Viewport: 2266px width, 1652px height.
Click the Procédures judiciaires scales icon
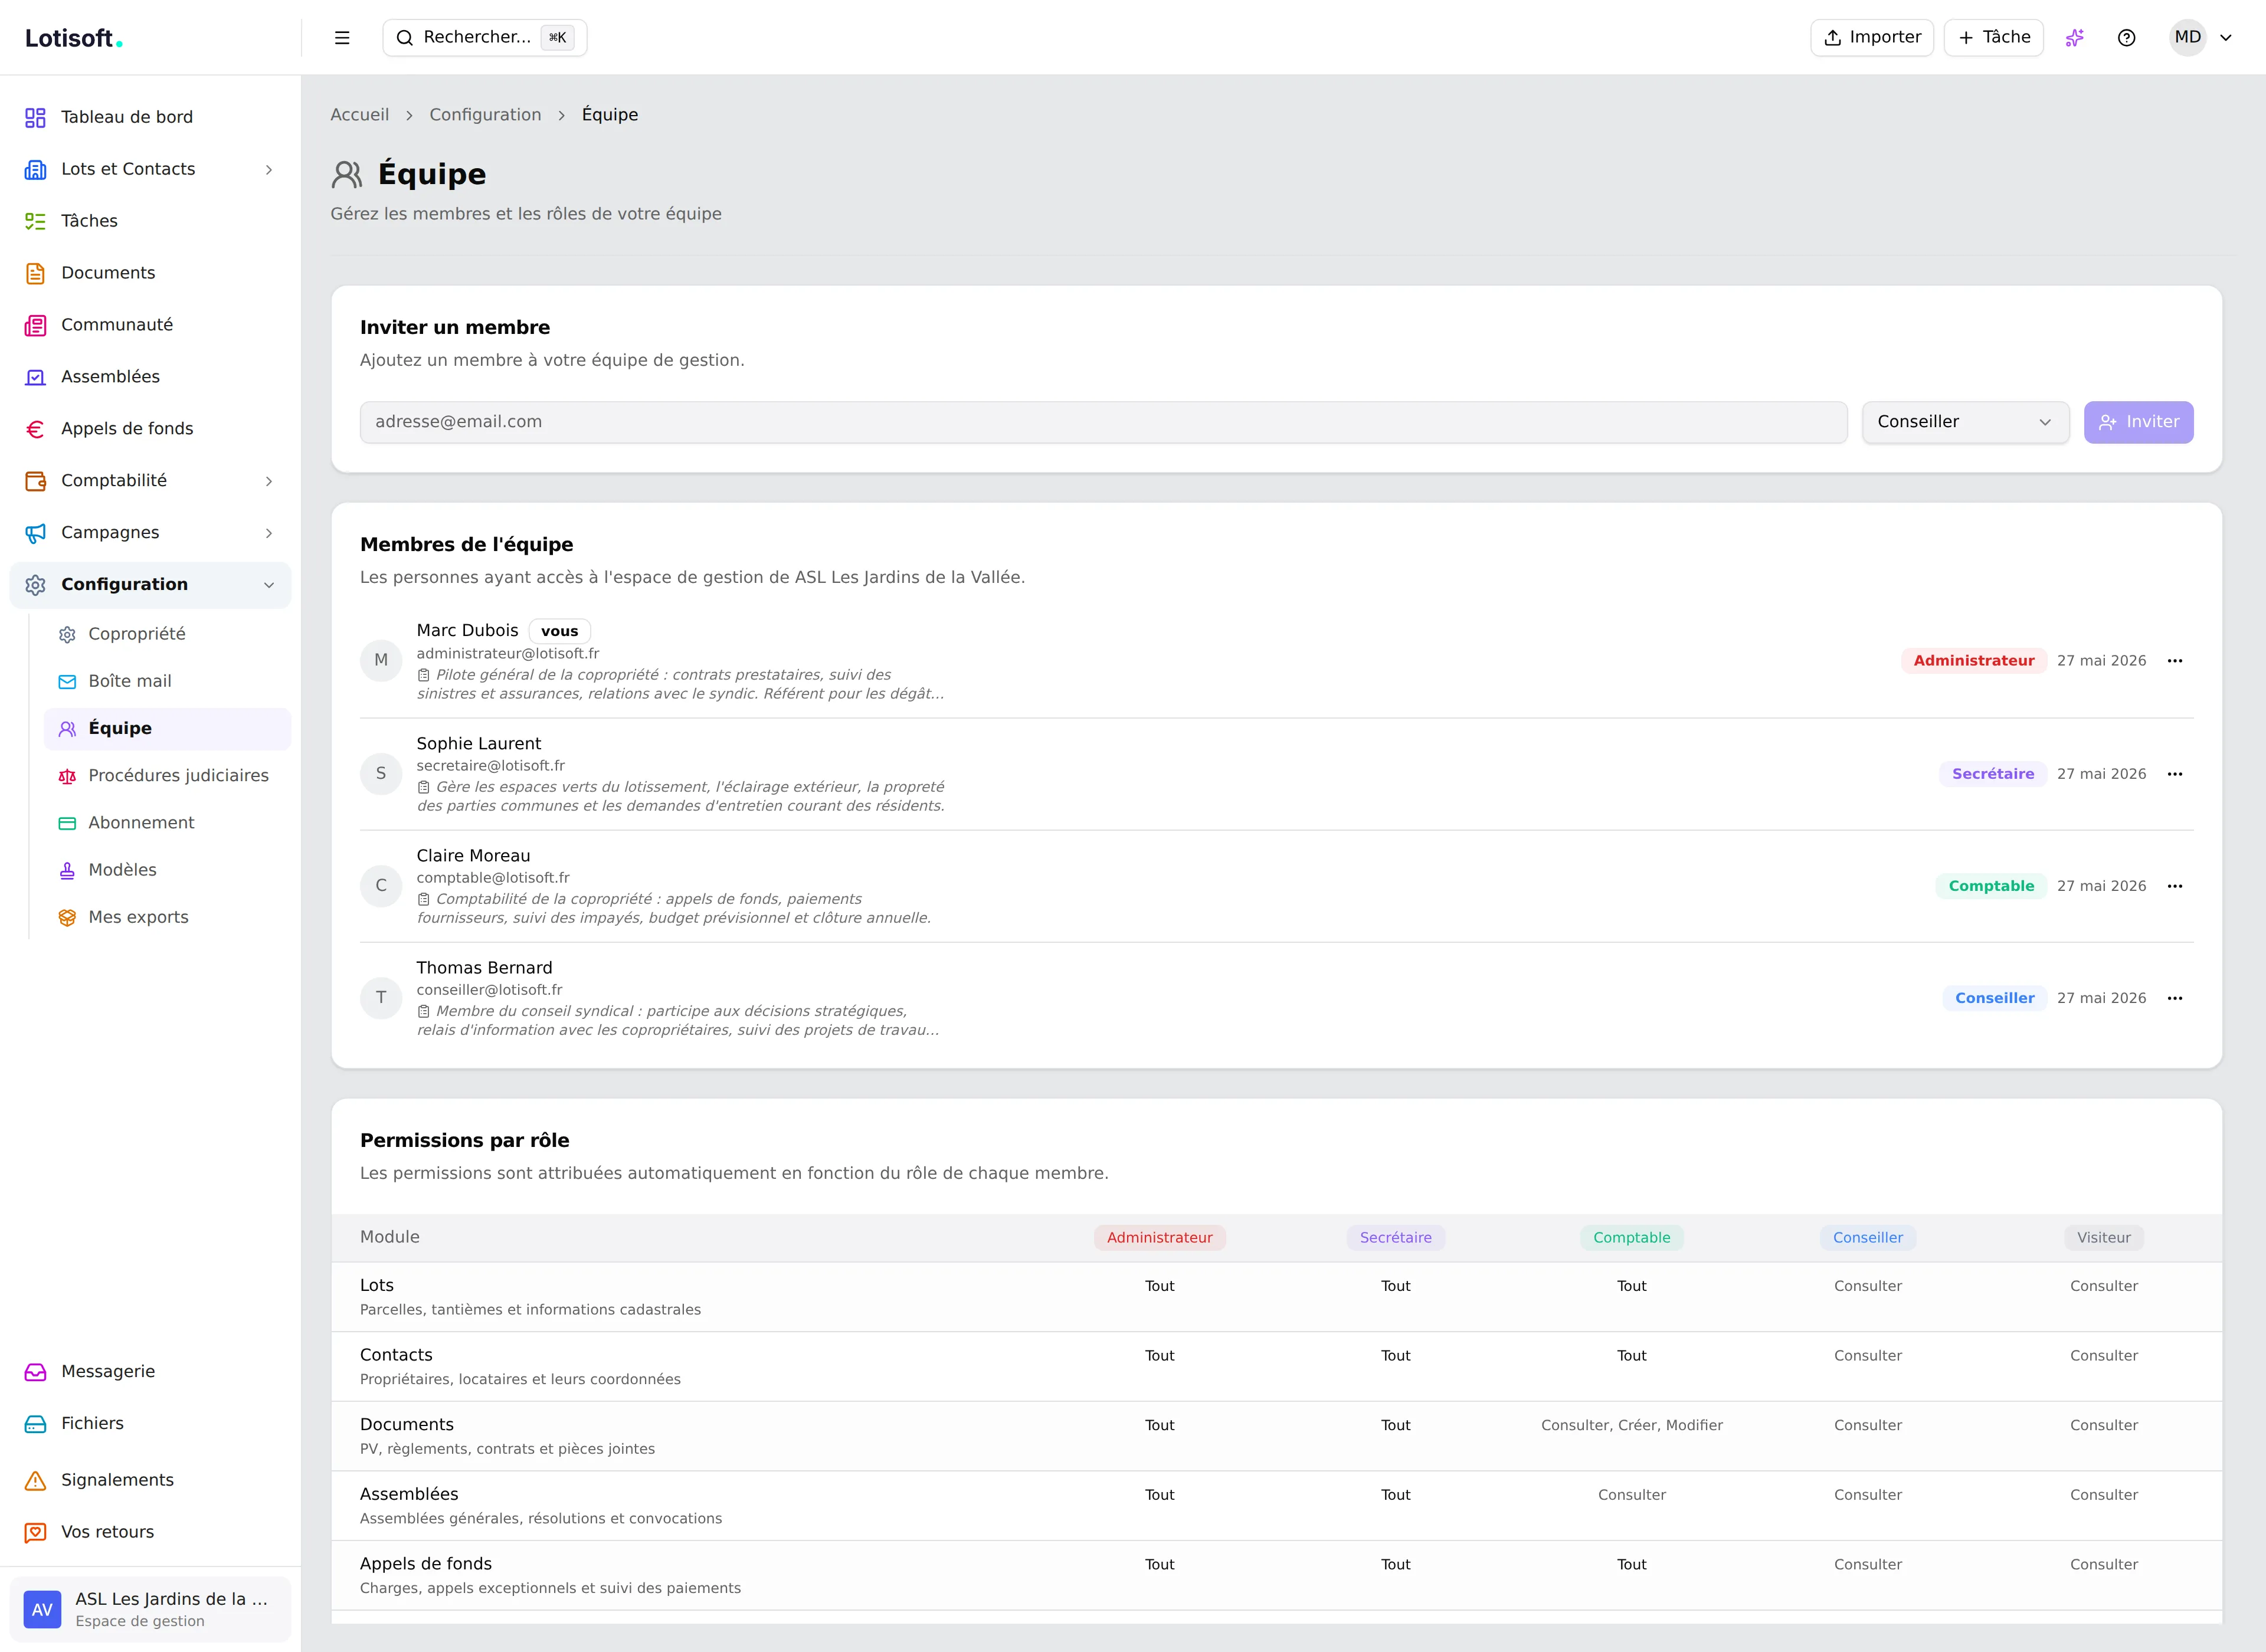pyautogui.click(x=67, y=776)
